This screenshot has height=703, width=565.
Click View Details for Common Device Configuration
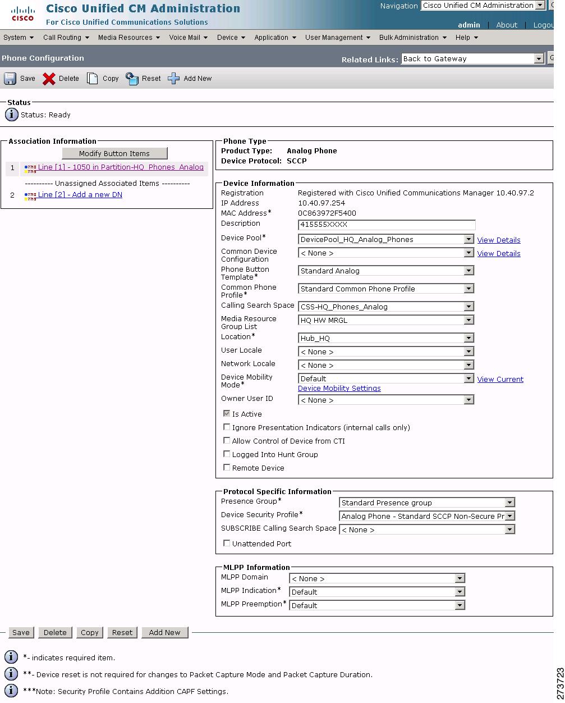point(499,254)
